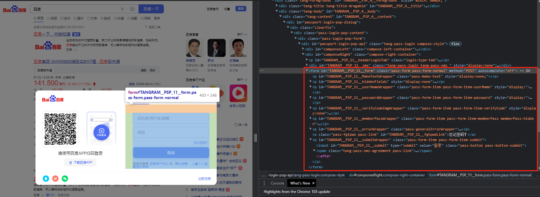
Task: Switch to the 贴吧 search tab
Action: (105, 18)
